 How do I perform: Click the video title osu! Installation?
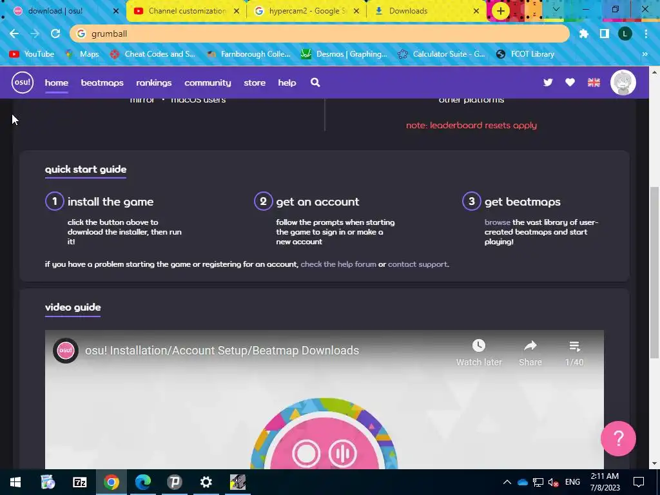(x=222, y=350)
